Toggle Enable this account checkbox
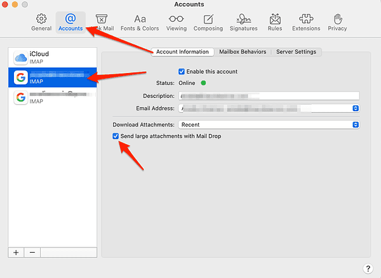This screenshot has height=278, width=381. click(182, 72)
